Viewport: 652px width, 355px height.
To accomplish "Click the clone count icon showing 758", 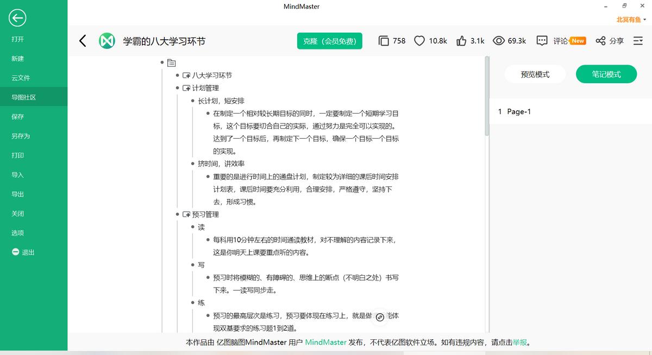I will click(x=383, y=40).
